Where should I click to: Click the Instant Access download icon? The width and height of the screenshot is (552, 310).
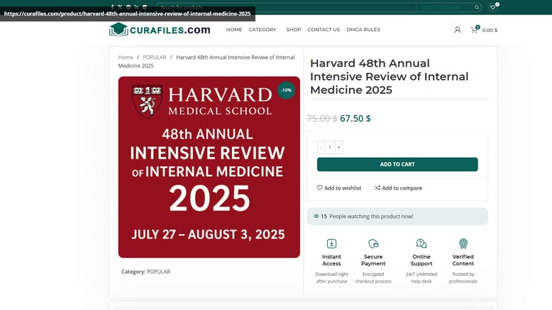331,243
